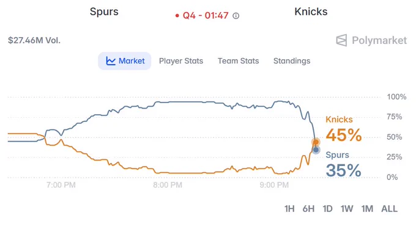The image size is (416, 230).
Task: Open the Standings tab
Action: click(292, 61)
